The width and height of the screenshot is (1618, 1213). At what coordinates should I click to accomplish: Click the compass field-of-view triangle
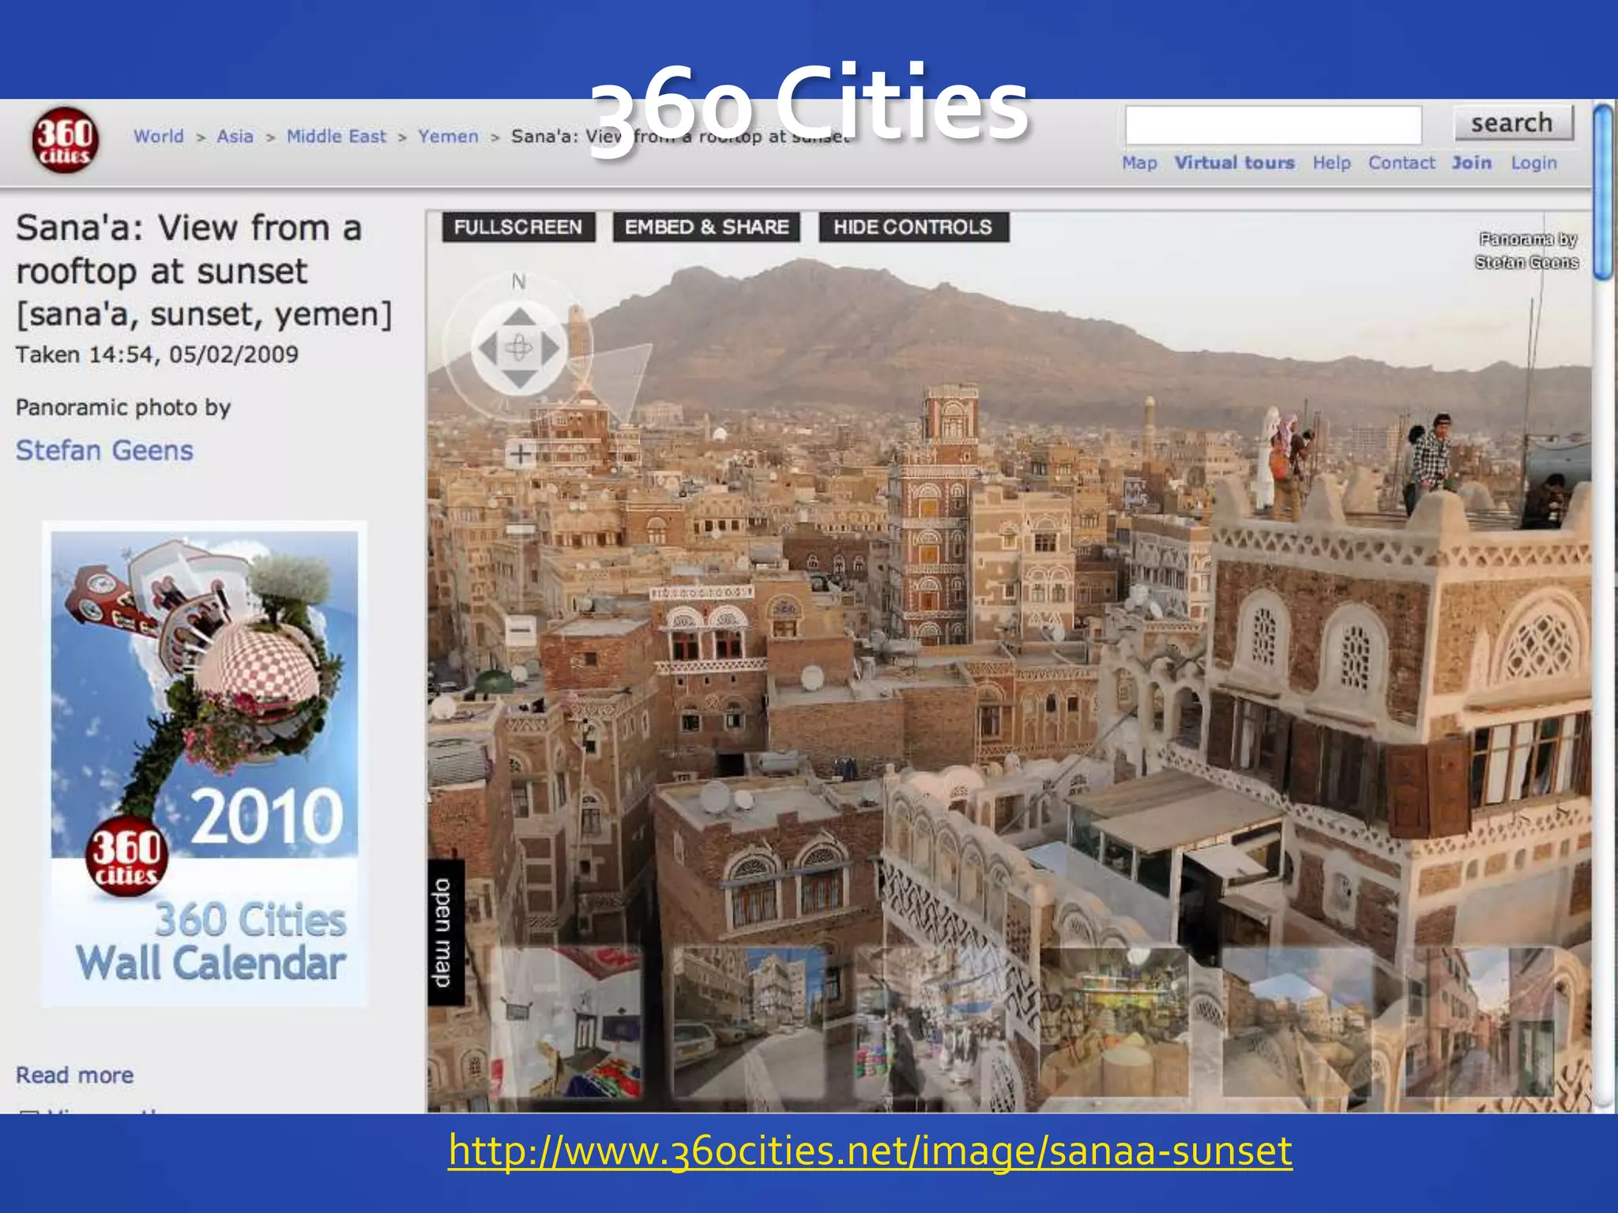coord(615,379)
